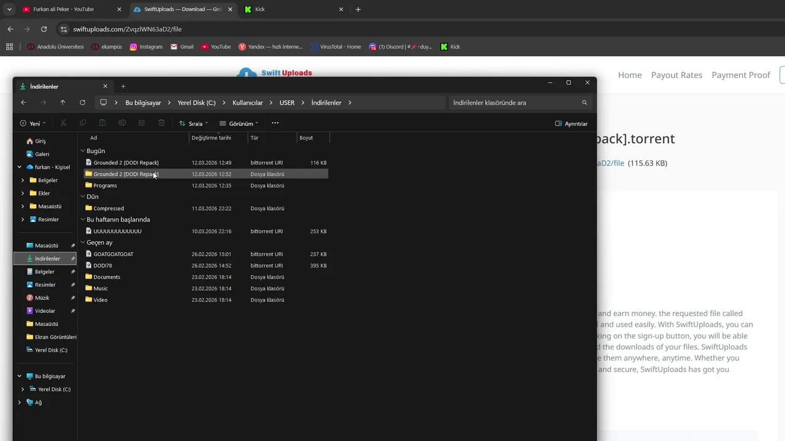The image size is (785, 441).
Task: Sort by the Değiştirme tarihi column header
Action: coord(218,138)
